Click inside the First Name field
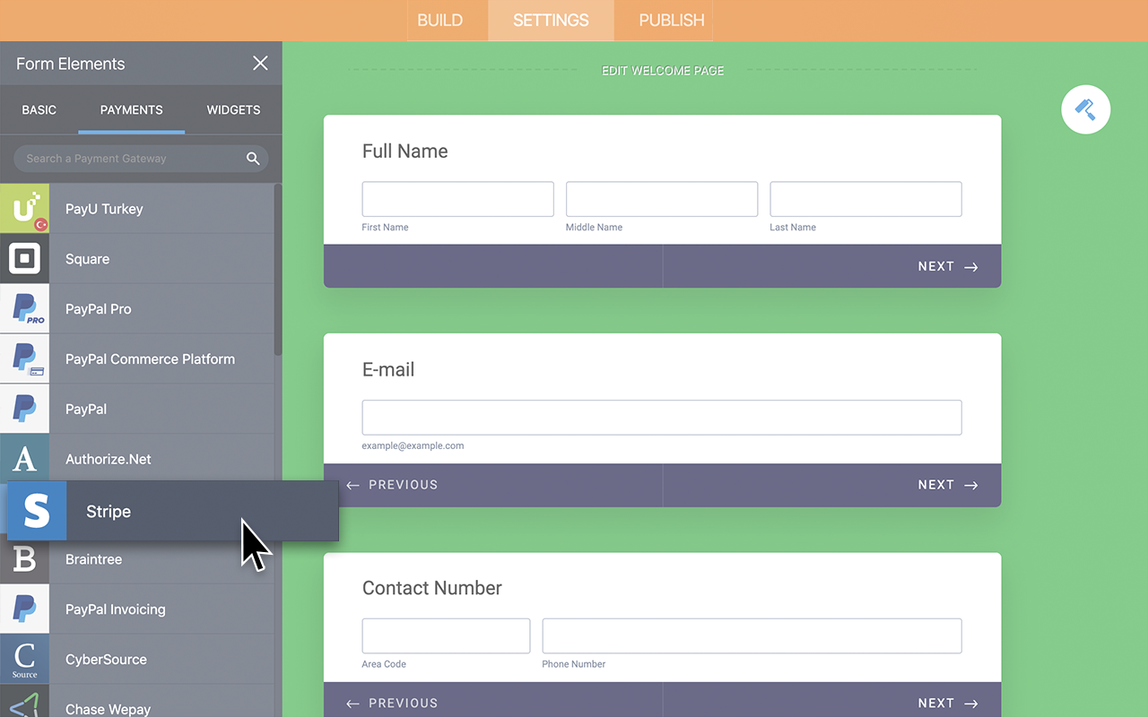Image resolution: width=1148 pixels, height=717 pixels. [x=457, y=198]
